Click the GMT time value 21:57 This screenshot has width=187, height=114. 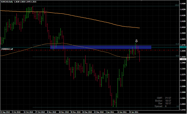click(x=168, y=98)
